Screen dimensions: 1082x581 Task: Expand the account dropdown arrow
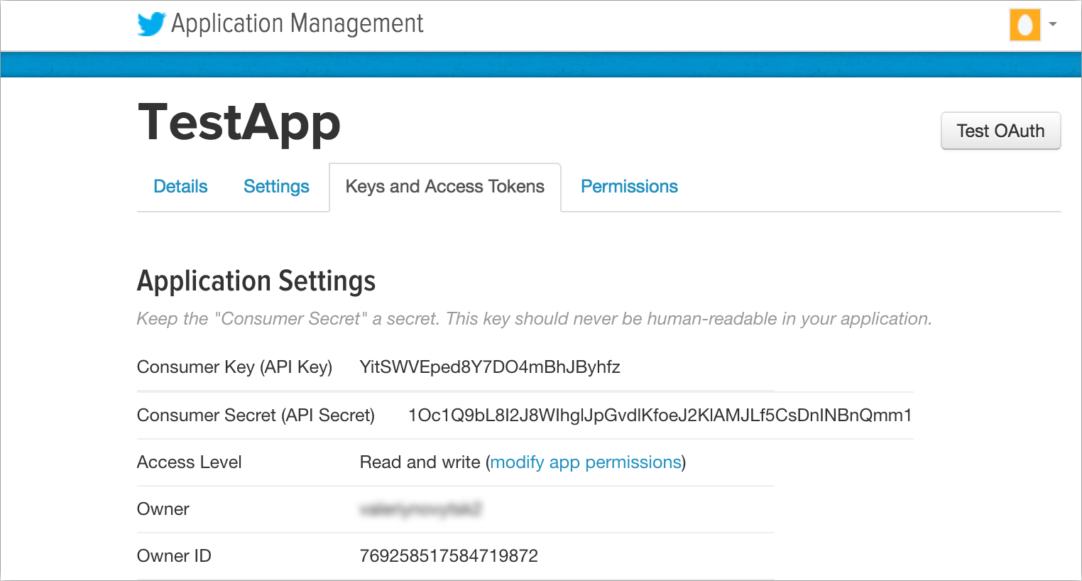coord(1053,24)
